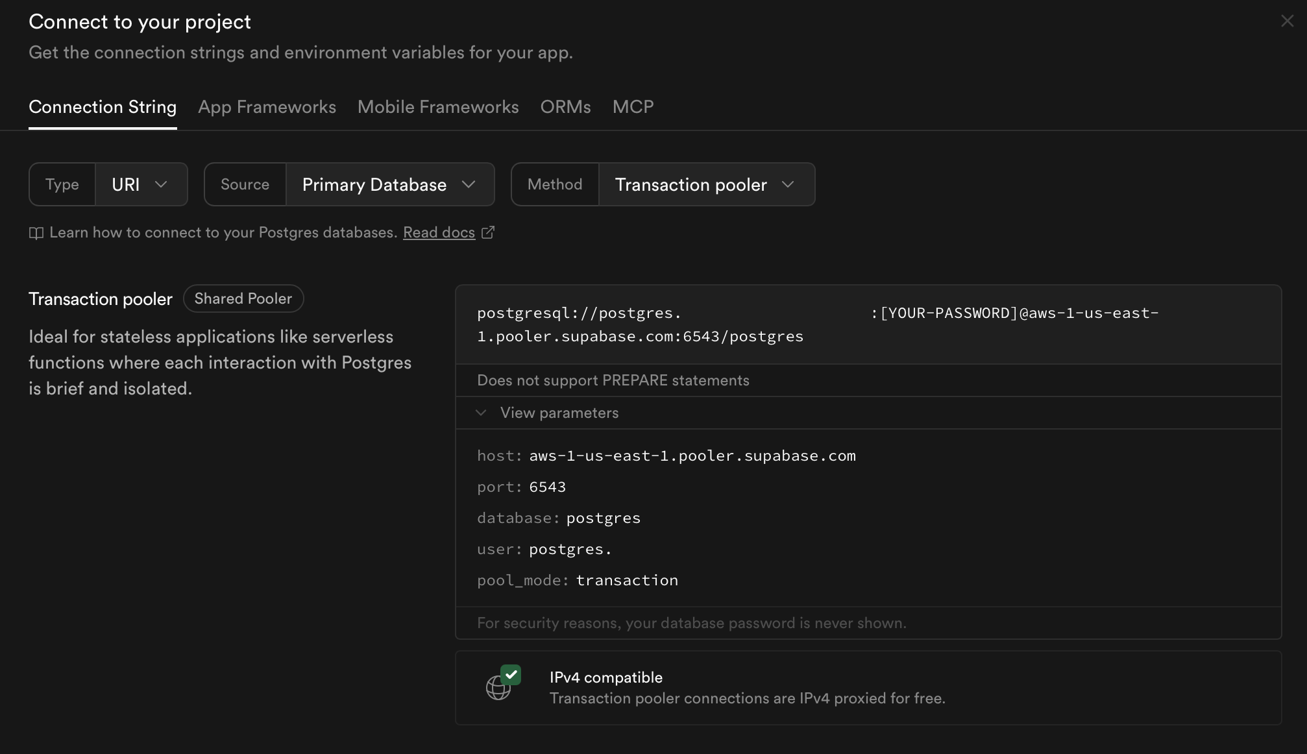Open the Method Transaction pooler dropdown
Viewport: 1307px width, 754px height.
[705, 184]
